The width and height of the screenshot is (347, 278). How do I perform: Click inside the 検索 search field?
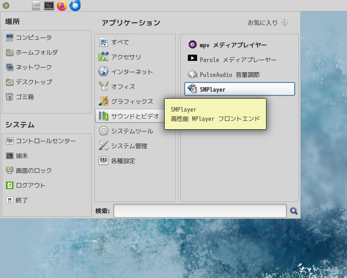(x=200, y=211)
